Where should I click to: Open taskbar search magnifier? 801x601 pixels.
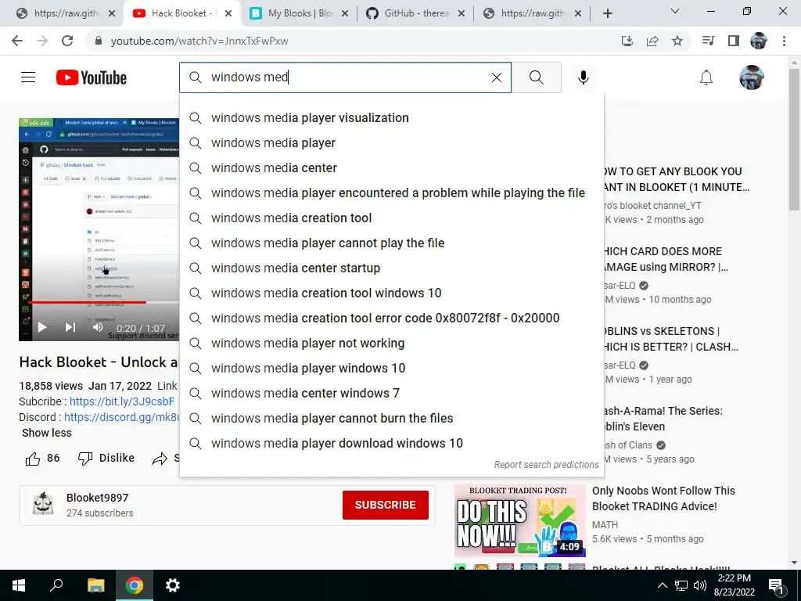56,585
